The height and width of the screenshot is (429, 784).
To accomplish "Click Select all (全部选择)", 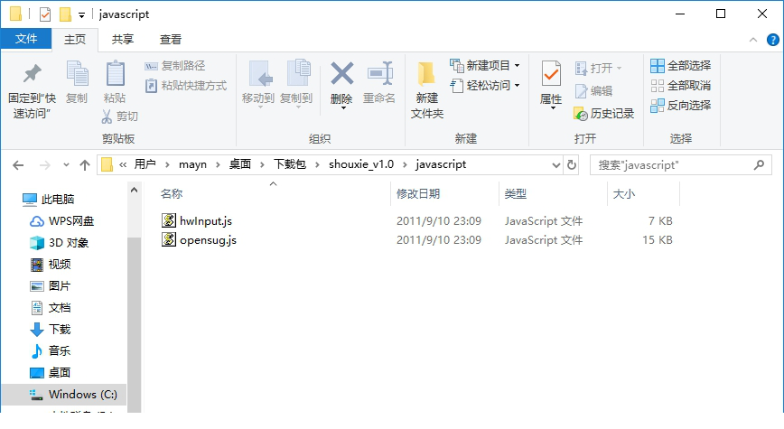I will pyautogui.click(x=680, y=66).
